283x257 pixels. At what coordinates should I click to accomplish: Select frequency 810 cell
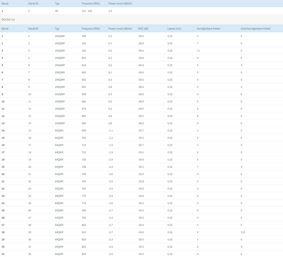point(84,232)
